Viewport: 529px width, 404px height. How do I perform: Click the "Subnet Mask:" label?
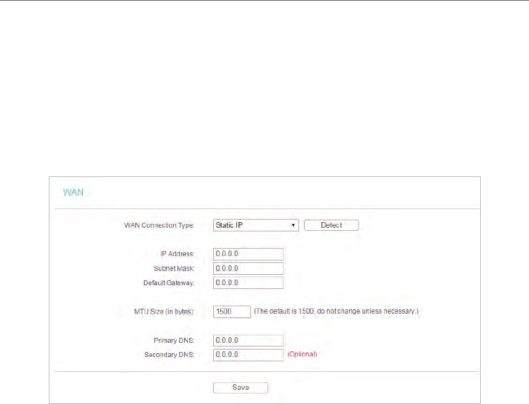click(174, 269)
